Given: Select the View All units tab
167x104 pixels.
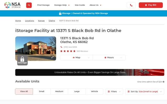Looking at the screenshot, I should pos(24,92).
